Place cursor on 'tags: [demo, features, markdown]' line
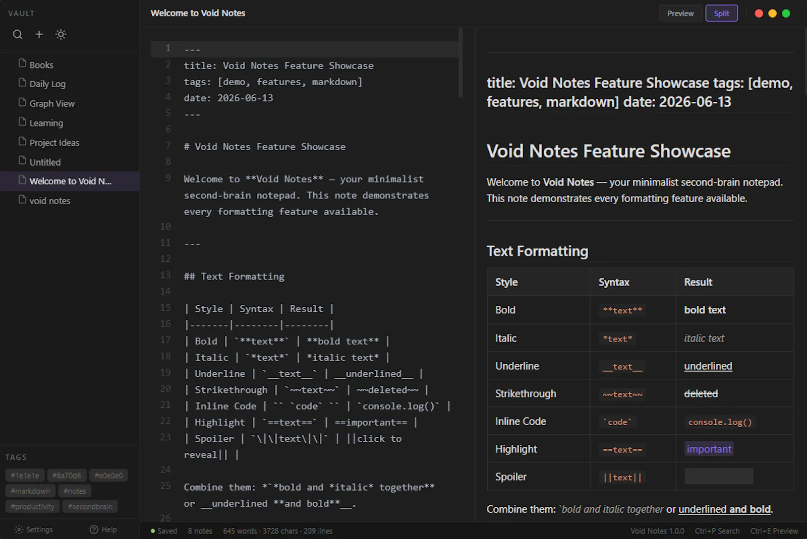 (273, 82)
